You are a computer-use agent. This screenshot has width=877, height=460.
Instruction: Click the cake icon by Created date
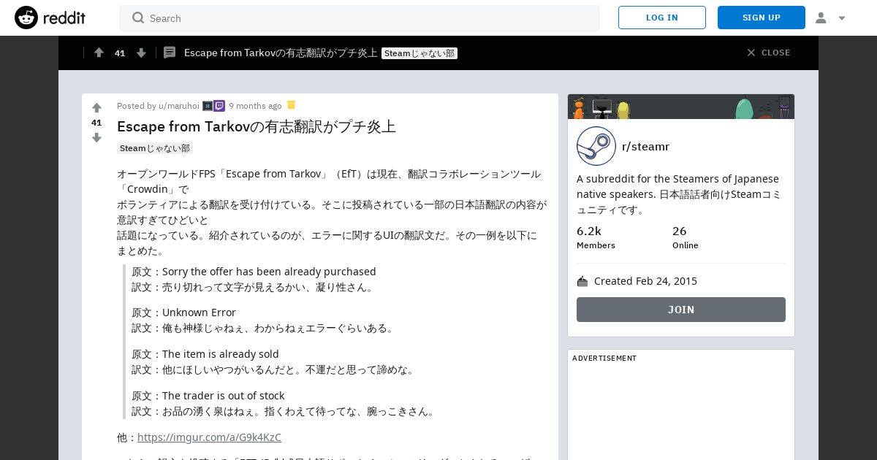[582, 281]
